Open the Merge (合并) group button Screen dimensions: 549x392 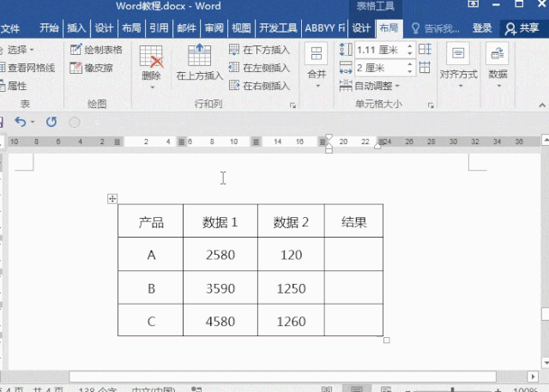coord(317,53)
